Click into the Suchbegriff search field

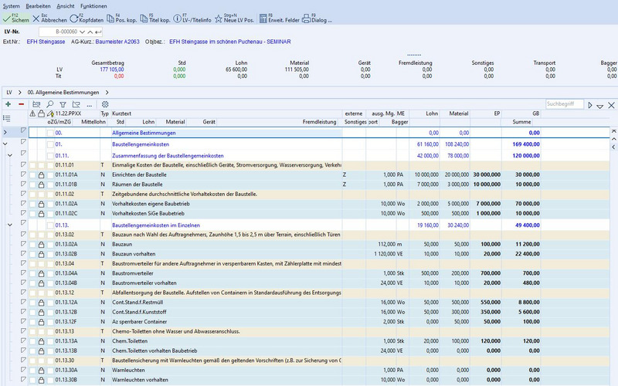(564, 104)
